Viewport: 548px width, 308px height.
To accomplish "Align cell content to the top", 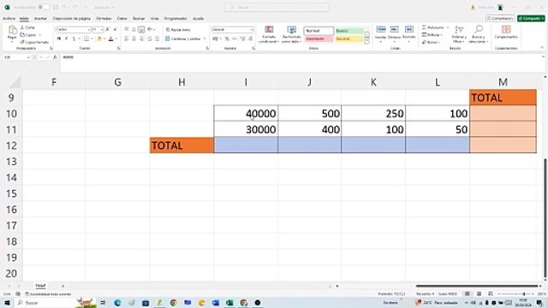I will tap(127, 30).
